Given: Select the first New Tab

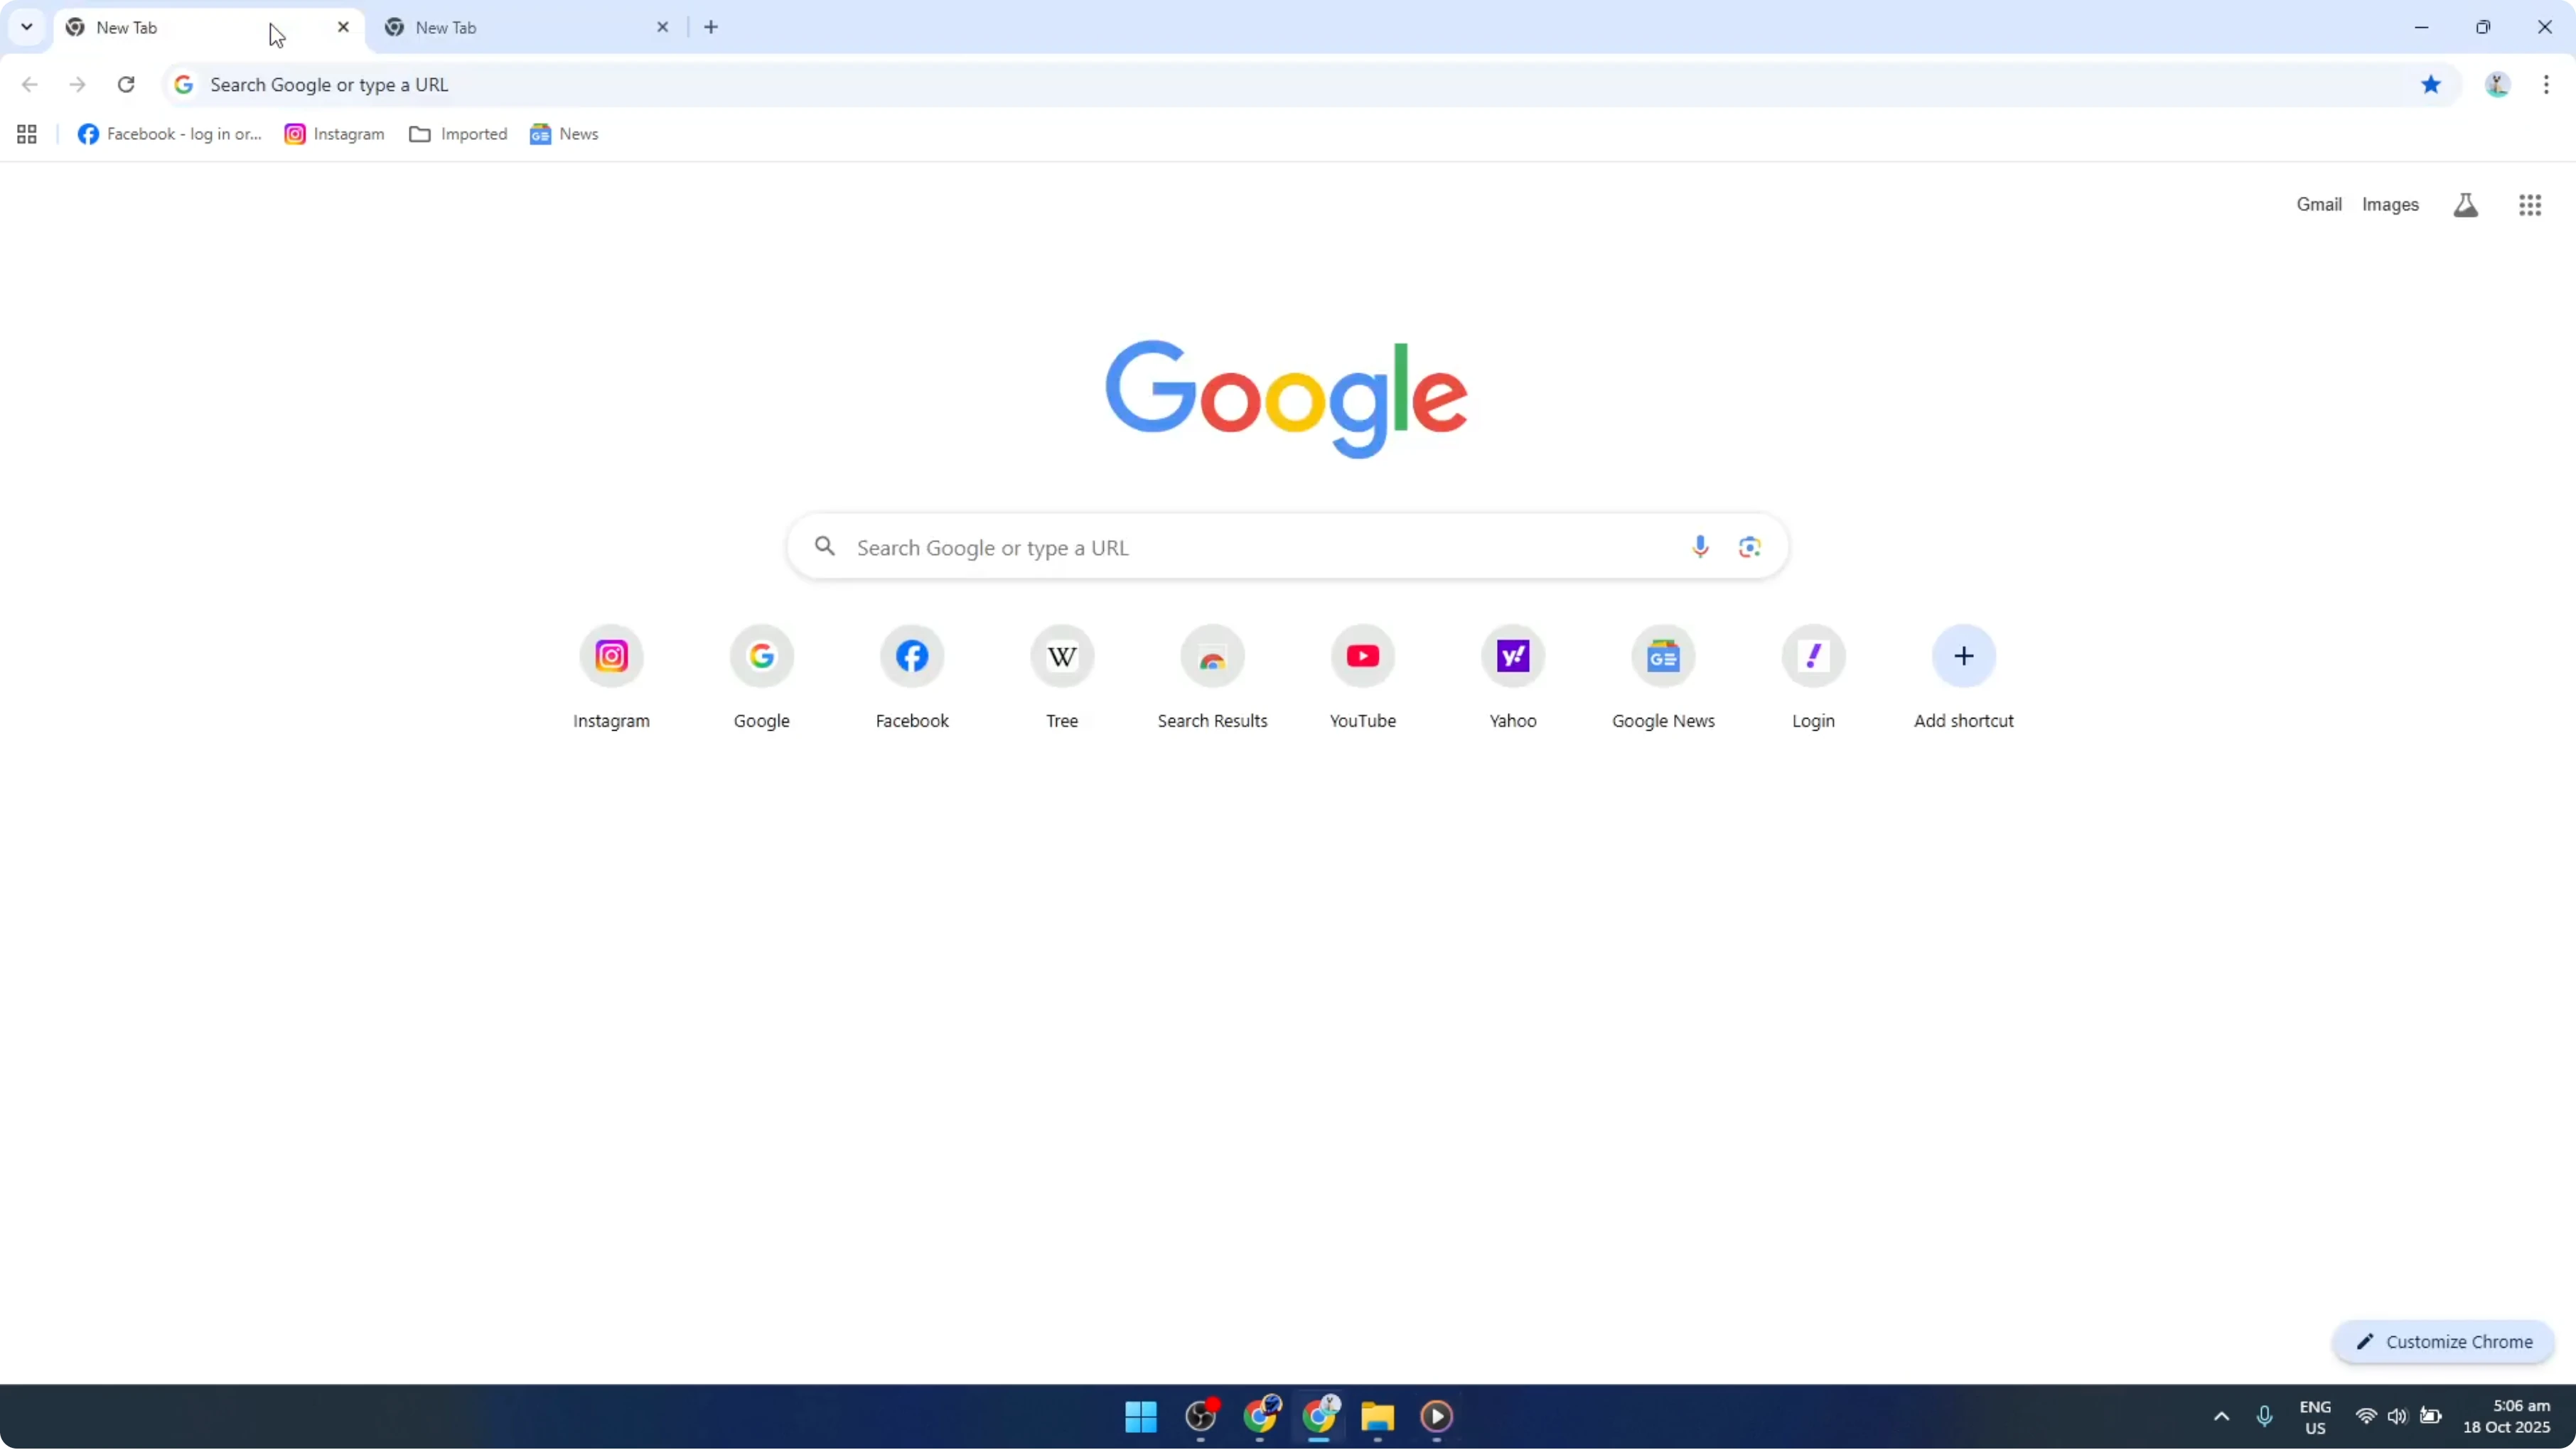Looking at the screenshot, I should tap(208, 28).
